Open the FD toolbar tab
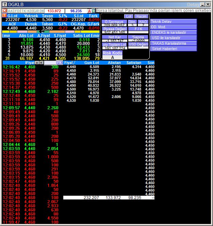Image resolution: width=213 pixels, height=226 pixels. point(17,11)
